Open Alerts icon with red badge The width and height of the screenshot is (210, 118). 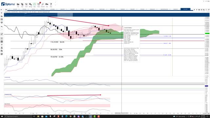tap(39, 4)
